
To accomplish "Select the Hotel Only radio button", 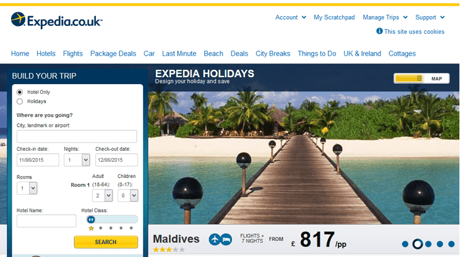I will [20, 92].
